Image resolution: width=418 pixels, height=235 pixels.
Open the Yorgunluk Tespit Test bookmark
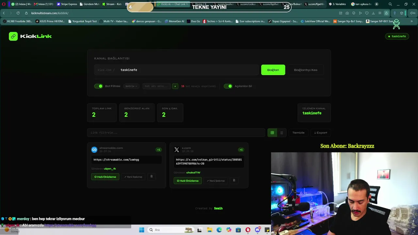tap(82, 21)
